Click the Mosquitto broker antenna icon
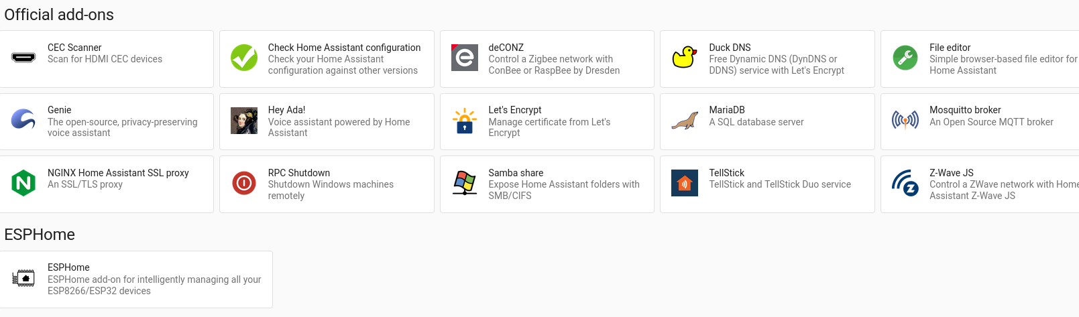This screenshot has width=1079, height=317. coord(905,121)
